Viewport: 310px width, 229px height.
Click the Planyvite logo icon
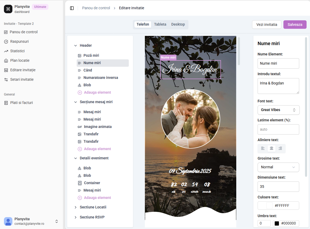coord(8,9)
